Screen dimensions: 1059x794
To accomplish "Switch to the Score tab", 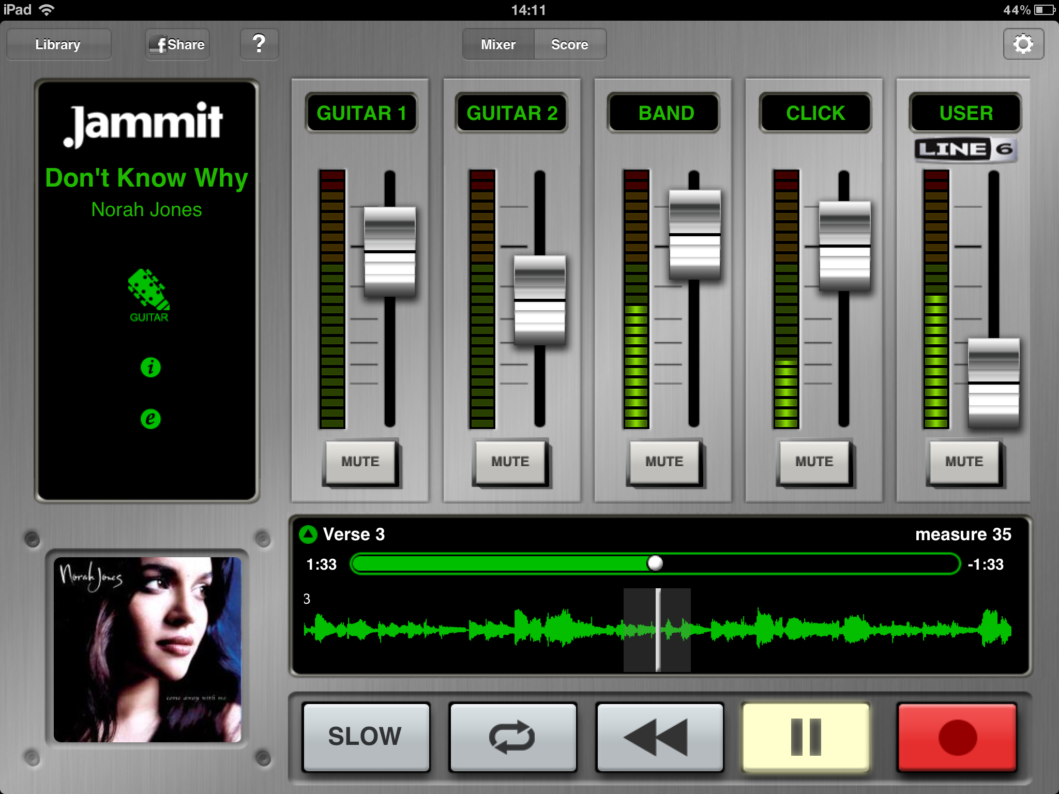I will tap(570, 44).
